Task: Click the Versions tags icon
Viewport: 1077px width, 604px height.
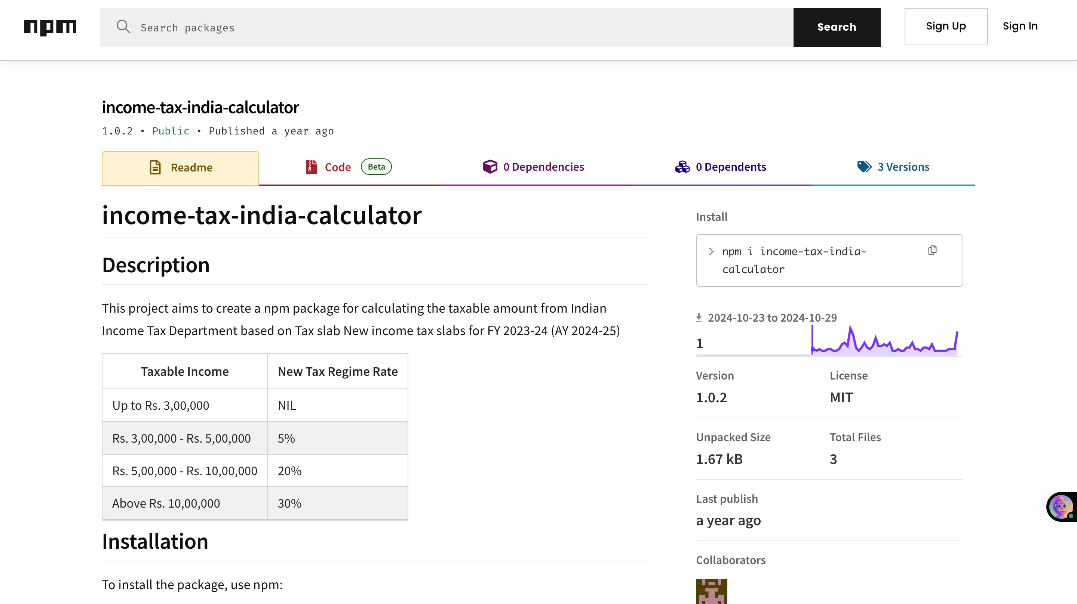Action: click(x=864, y=167)
